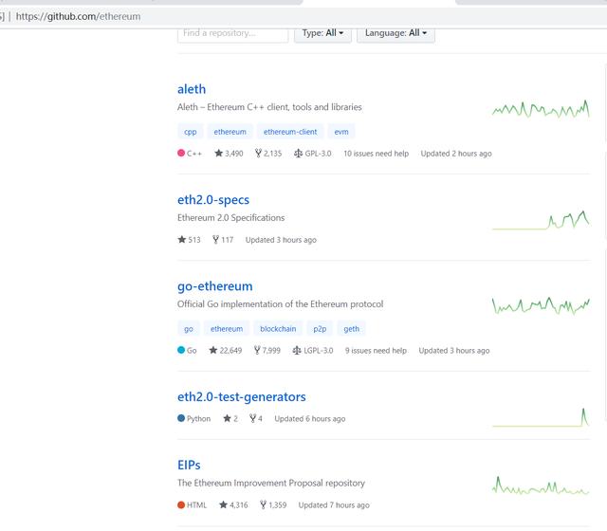The height and width of the screenshot is (531, 607).
Task: Click the 'Updated 6 hours ago' text
Action: click(x=310, y=419)
